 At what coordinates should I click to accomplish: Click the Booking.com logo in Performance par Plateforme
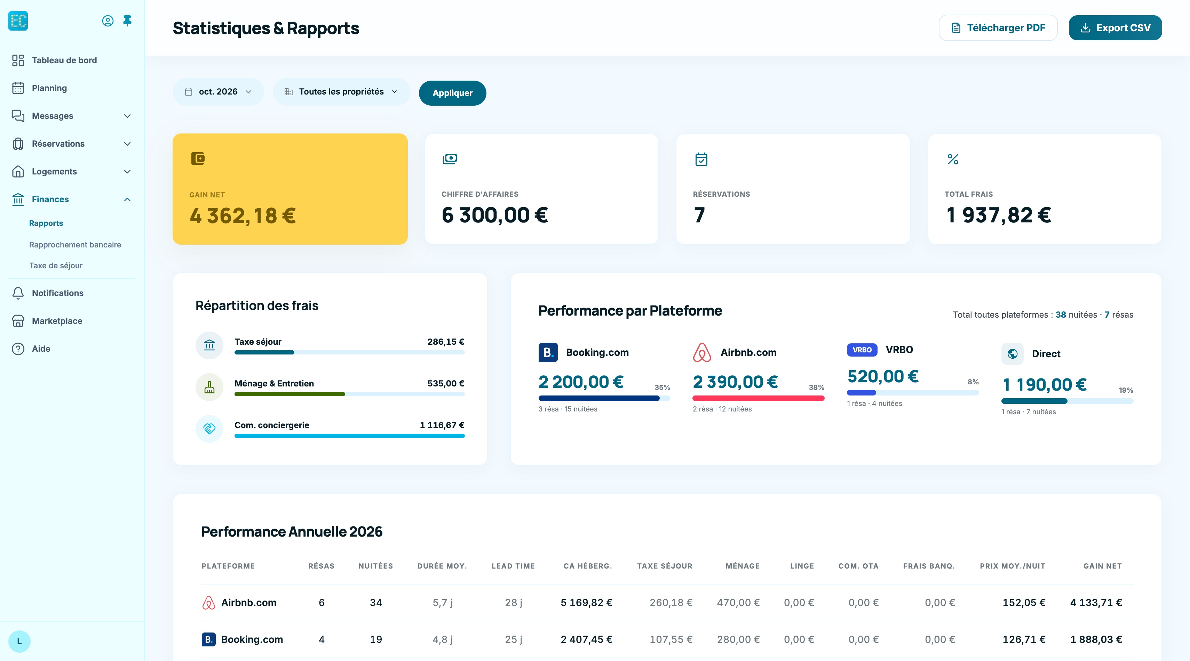pos(548,352)
